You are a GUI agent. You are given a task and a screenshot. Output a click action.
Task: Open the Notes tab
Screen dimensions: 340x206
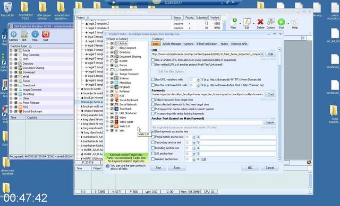tap(224, 44)
